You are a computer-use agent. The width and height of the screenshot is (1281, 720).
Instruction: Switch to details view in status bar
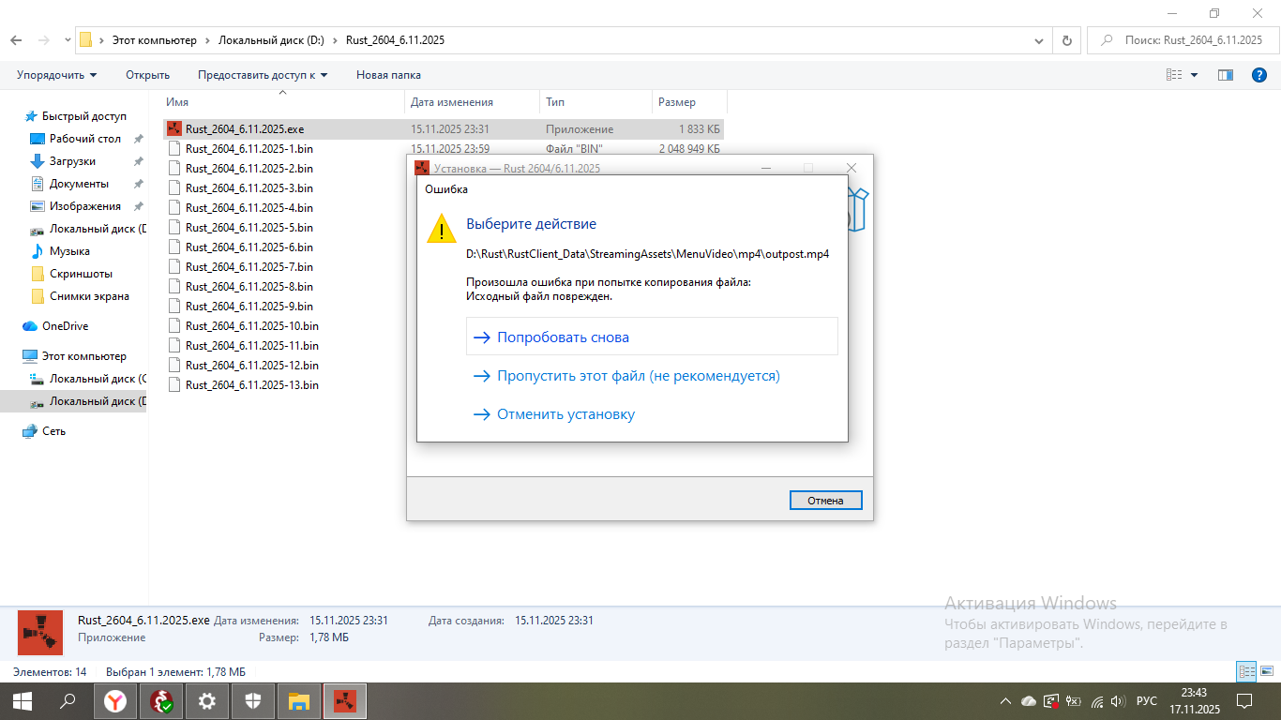(1246, 671)
